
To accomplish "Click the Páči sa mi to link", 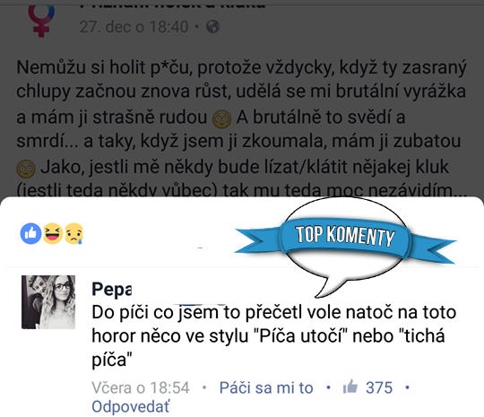I will coord(266,387).
